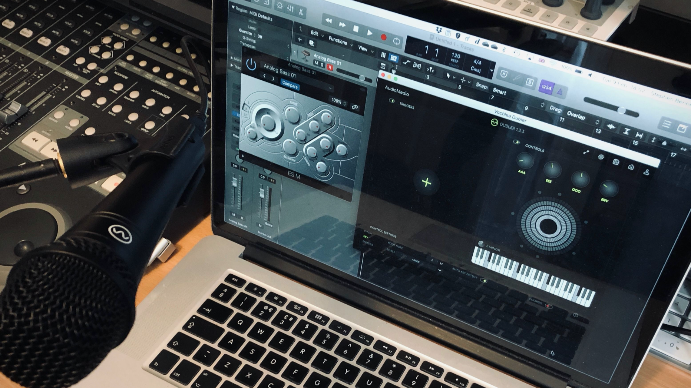This screenshot has height=388, width=691.
Task: Disable Auto Key Detect switch
Action: 484,280
